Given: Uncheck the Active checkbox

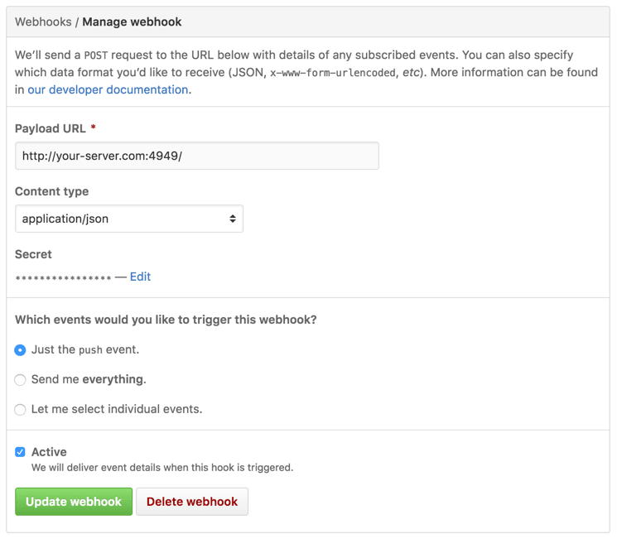Looking at the screenshot, I should (20, 452).
